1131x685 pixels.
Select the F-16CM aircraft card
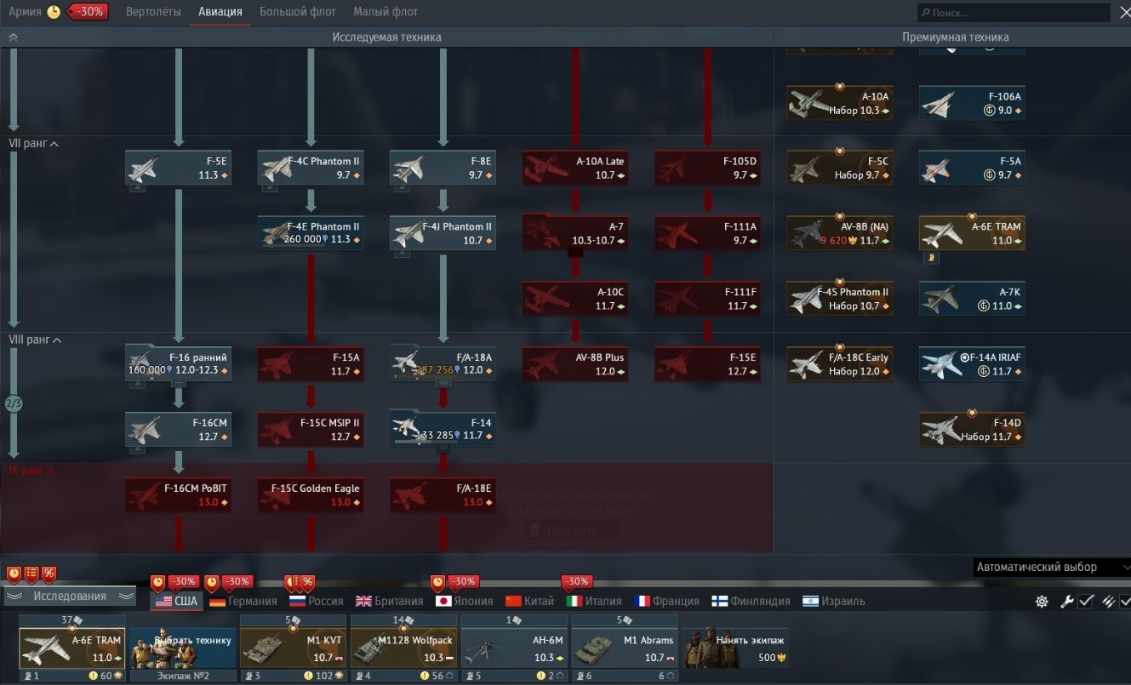178,430
